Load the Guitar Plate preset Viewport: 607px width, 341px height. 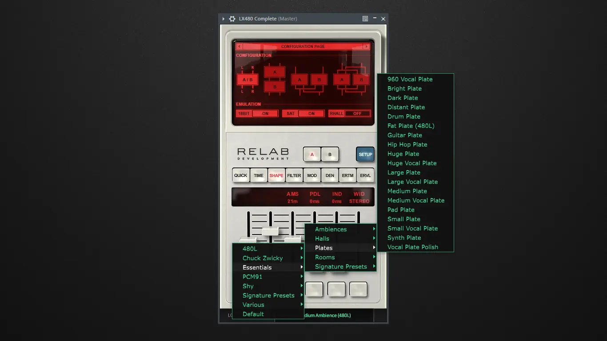click(x=415, y=135)
